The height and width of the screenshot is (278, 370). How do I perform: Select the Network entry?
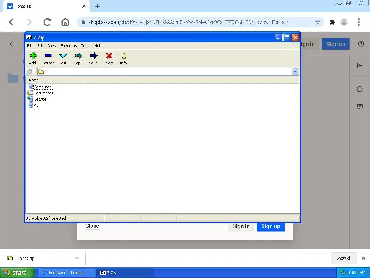38,99
